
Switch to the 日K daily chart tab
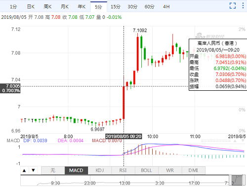coord(31,7)
